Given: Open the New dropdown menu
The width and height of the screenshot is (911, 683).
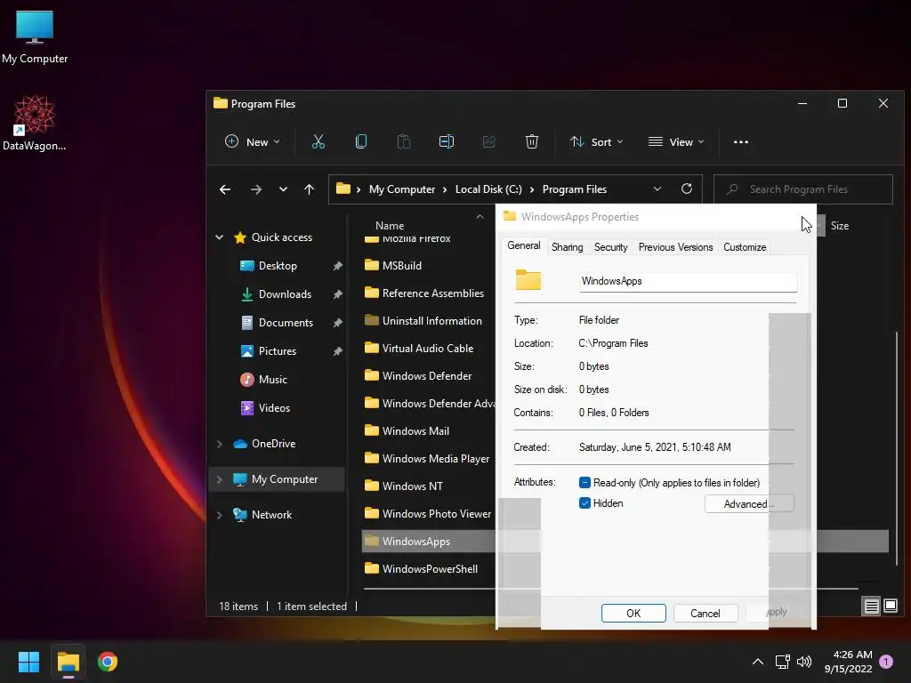Looking at the screenshot, I should pyautogui.click(x=252, y=141).
